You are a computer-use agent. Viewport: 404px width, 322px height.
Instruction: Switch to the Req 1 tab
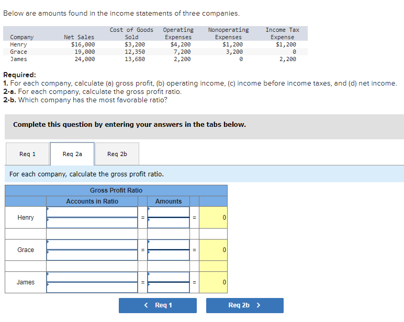(28, 154)
